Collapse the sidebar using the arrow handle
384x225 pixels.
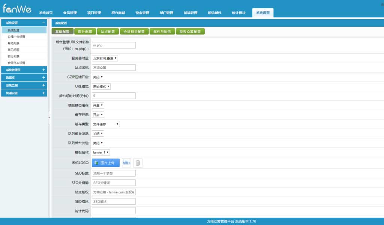pos(49,118)
